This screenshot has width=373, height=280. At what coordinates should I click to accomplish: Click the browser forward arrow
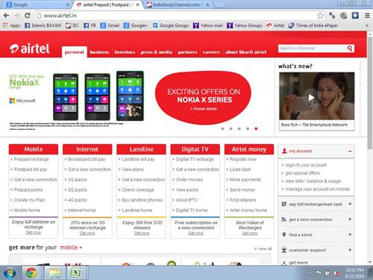(x=16, y=16)
